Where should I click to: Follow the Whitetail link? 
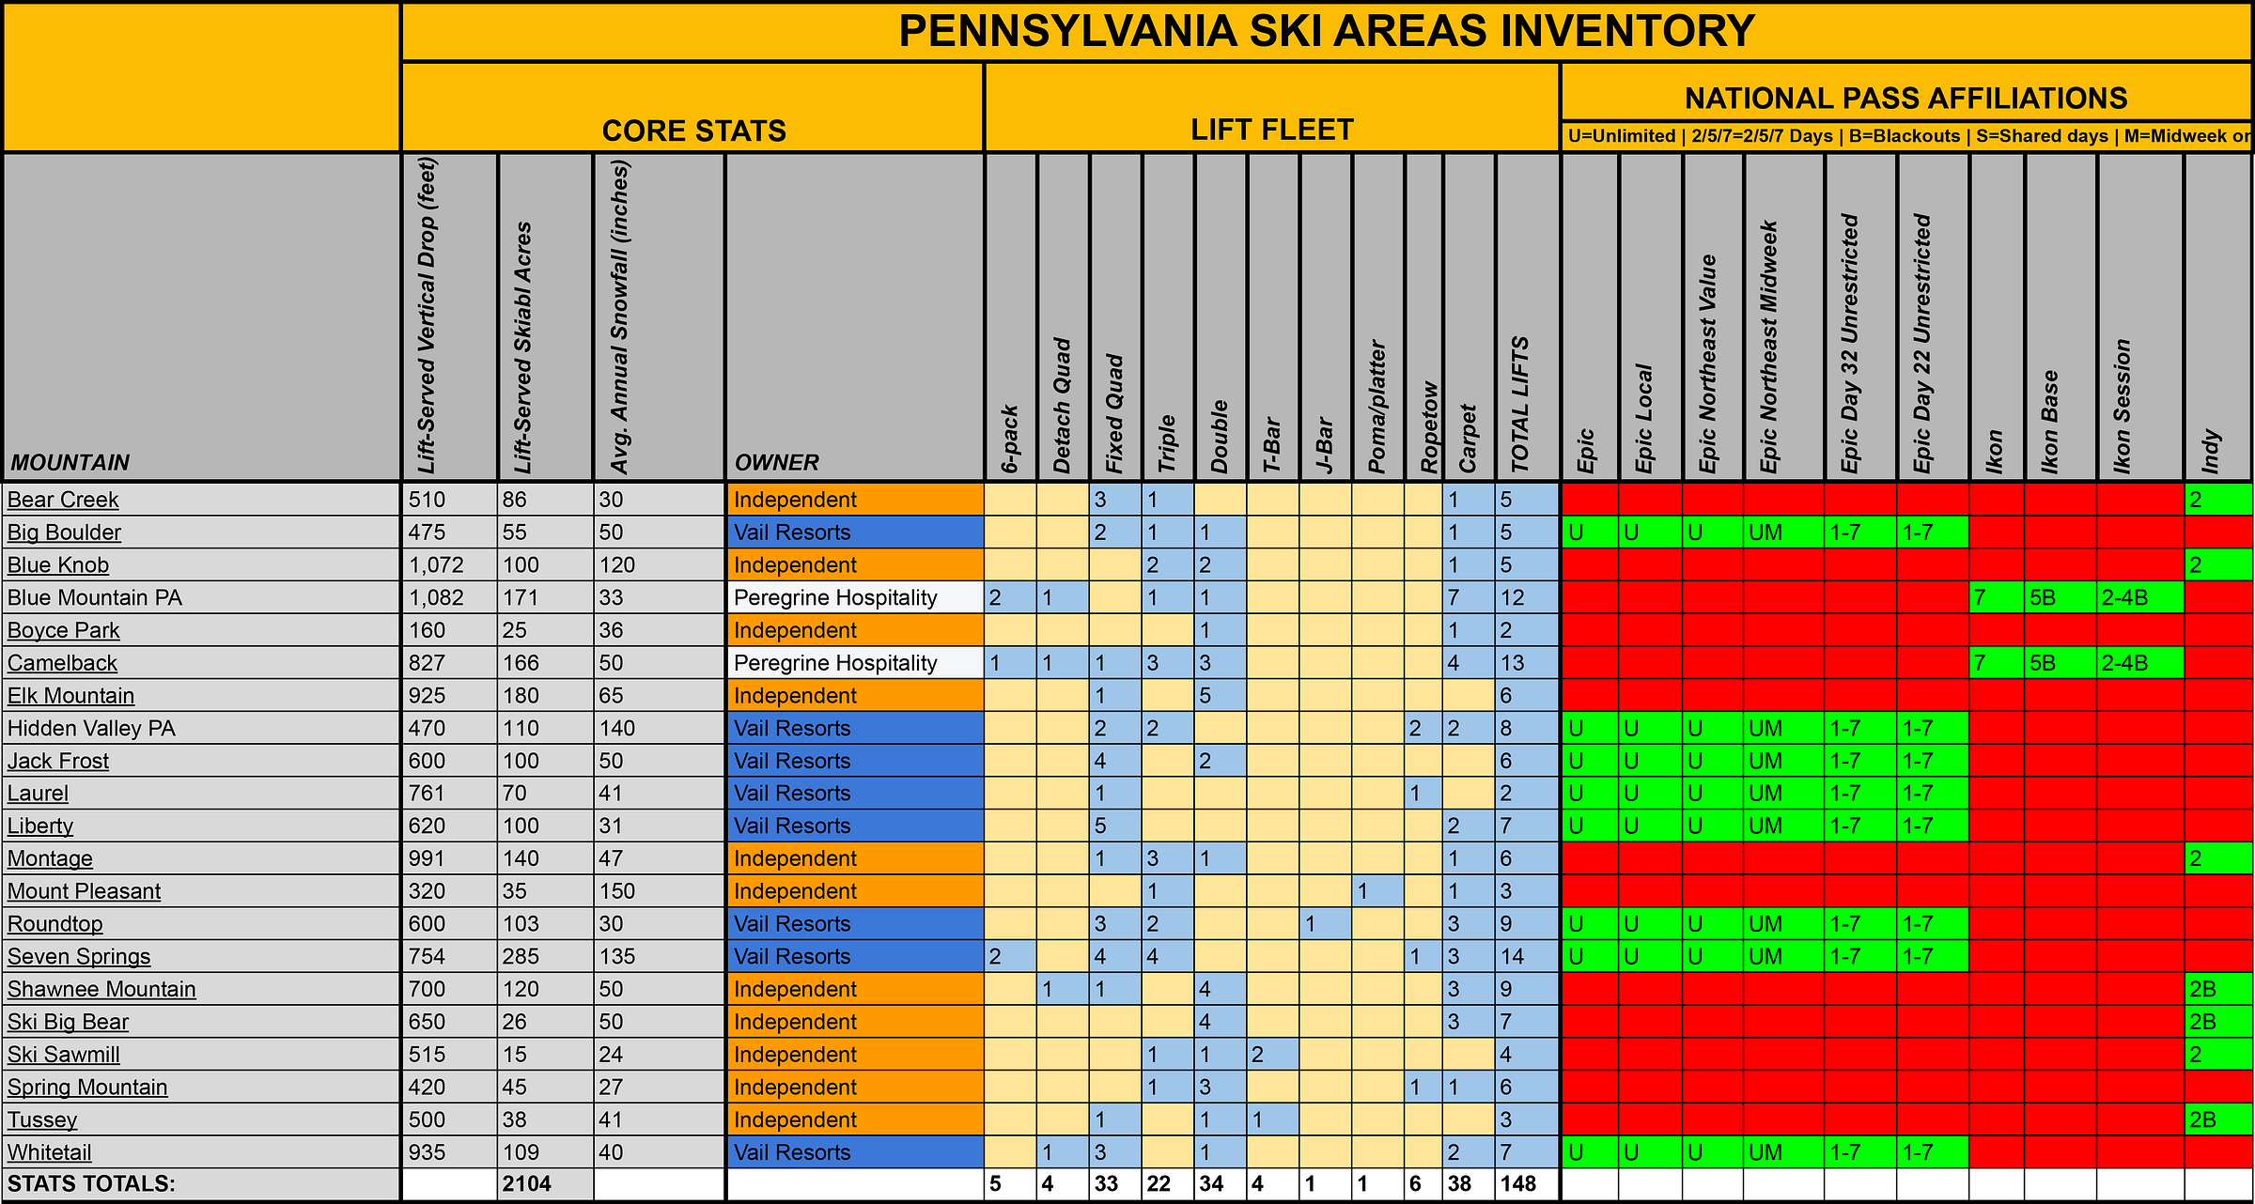coord(50,1153)
